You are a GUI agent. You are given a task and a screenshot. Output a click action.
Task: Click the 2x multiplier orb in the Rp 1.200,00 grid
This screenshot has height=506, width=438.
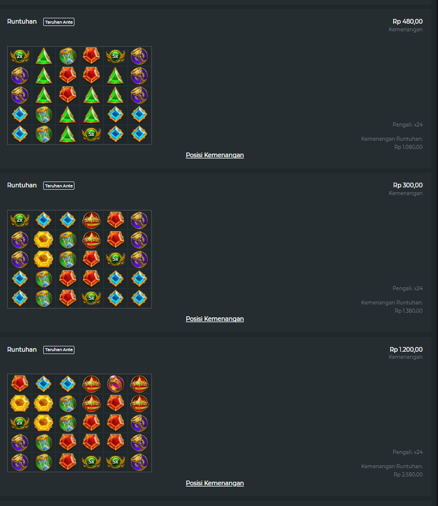click(x=20, y=423)
